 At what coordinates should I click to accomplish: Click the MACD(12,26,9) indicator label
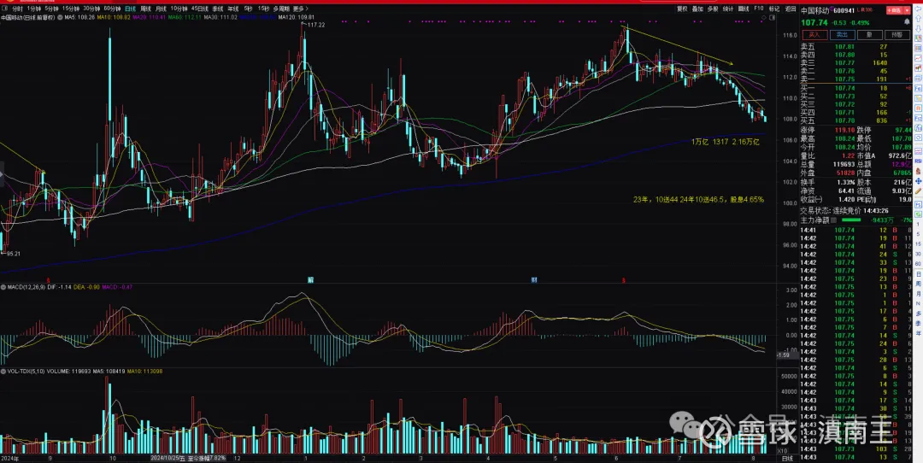click(x=26, y=287)
